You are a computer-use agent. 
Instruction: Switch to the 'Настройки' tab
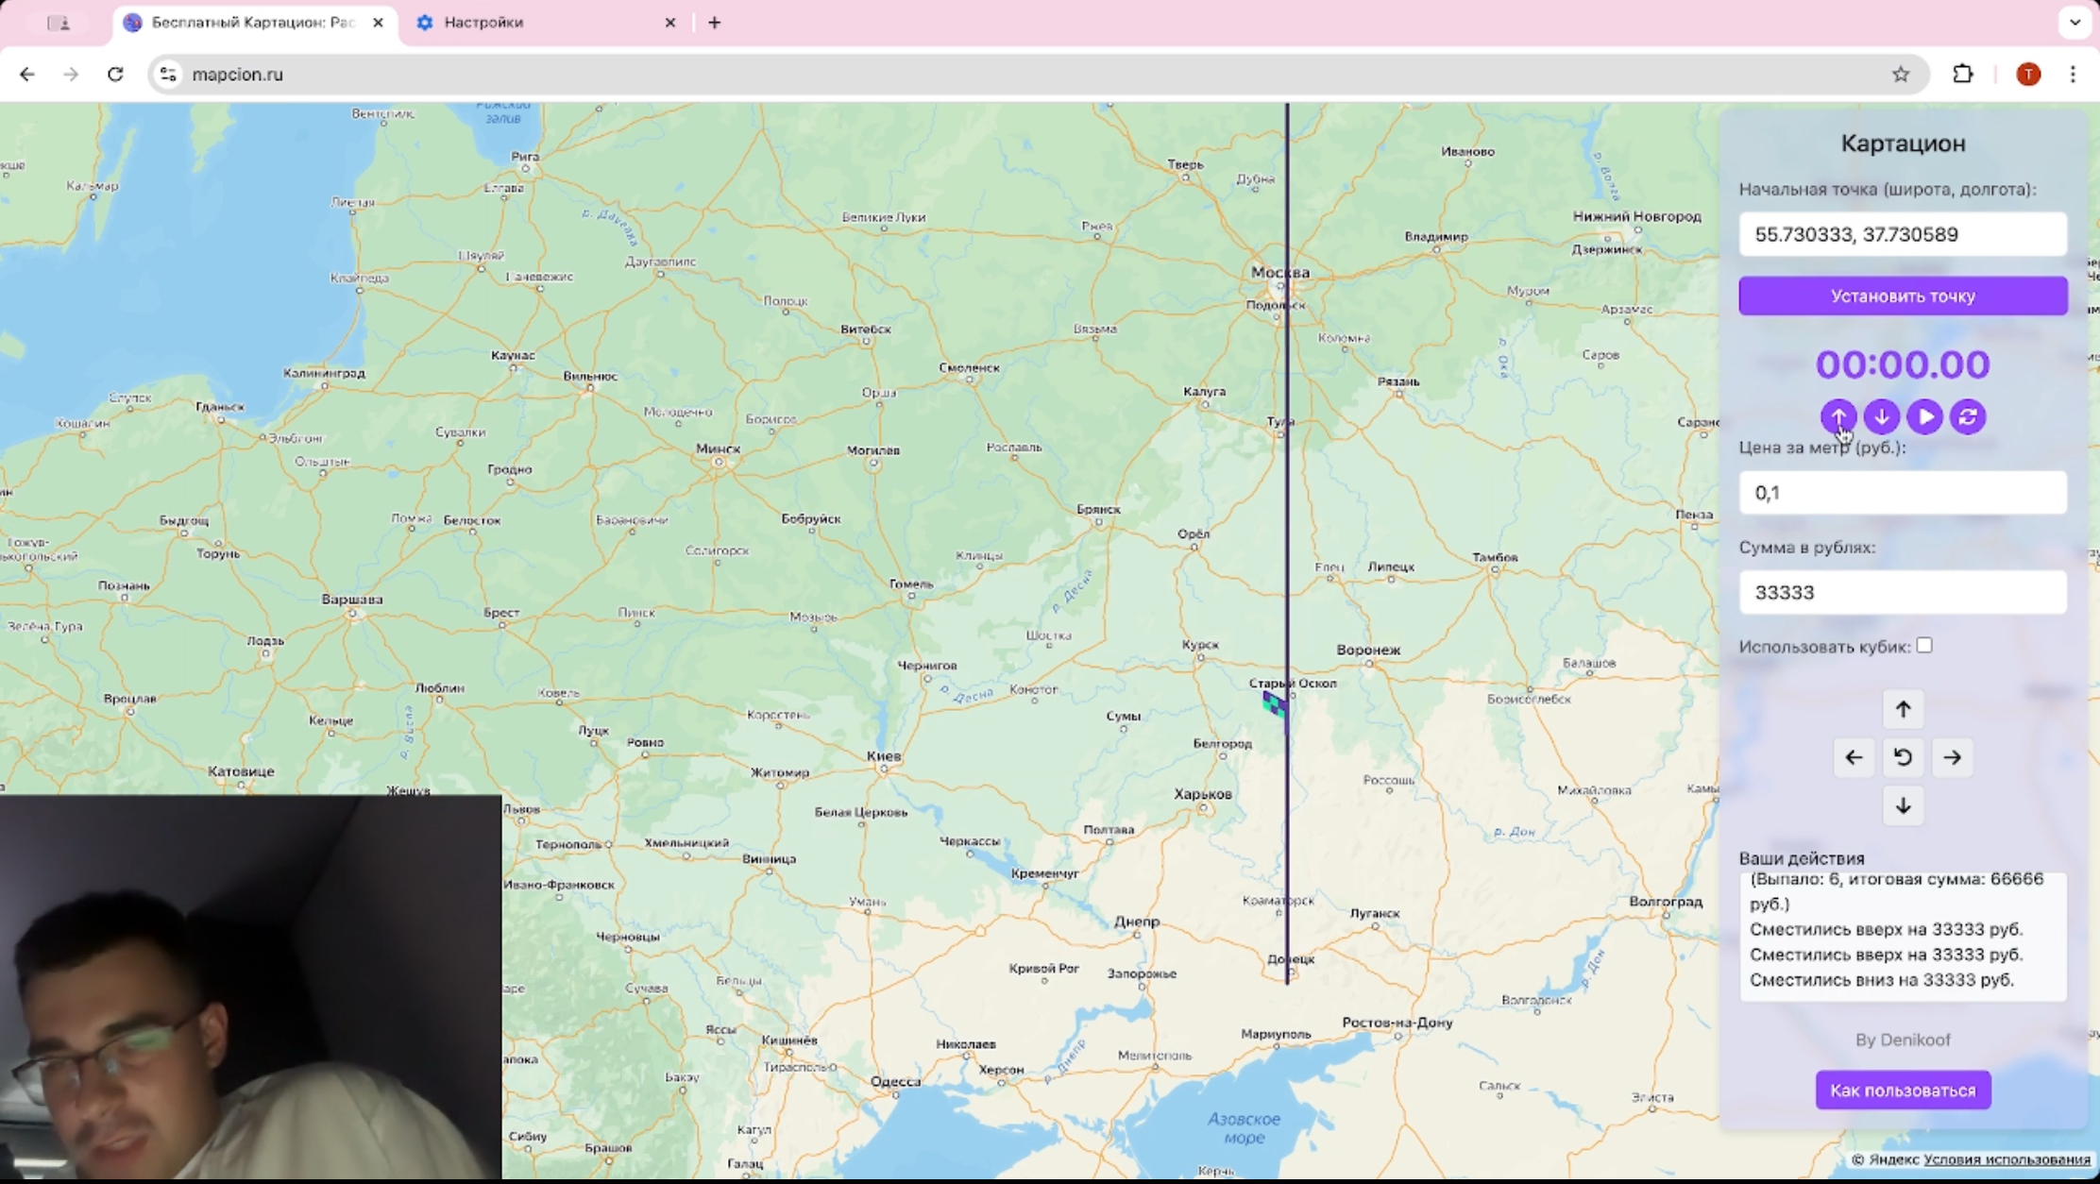483,23
